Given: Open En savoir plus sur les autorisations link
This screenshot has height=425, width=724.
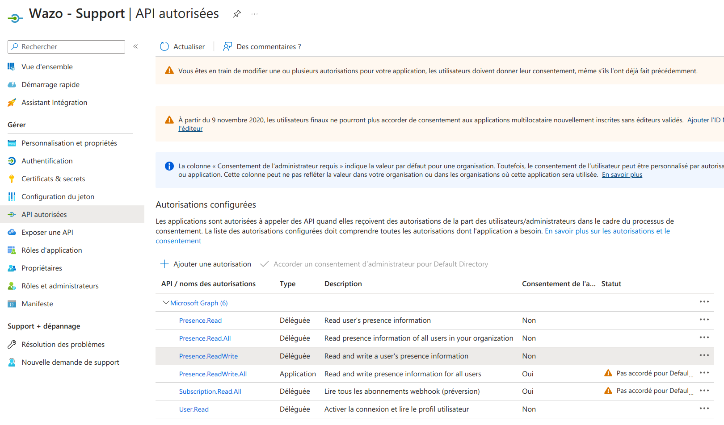Looking at the screenshot, I should (x=607, y=231).
